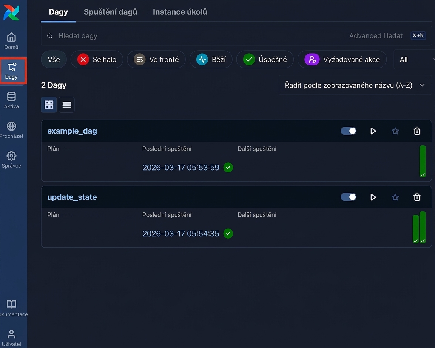Screen dimensions: 435x348
Task: Open the Aktiva assets section
Action: (x=11, y=100)
